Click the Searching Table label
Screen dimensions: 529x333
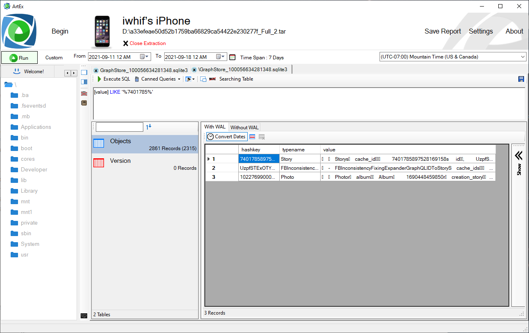click(x=236, y=79)
